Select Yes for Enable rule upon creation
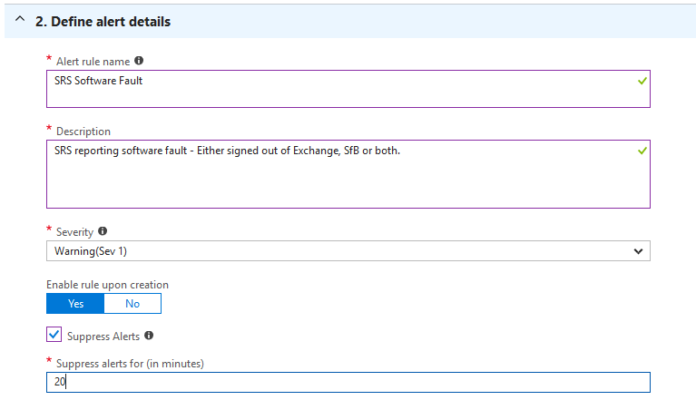 click(75, 304)
